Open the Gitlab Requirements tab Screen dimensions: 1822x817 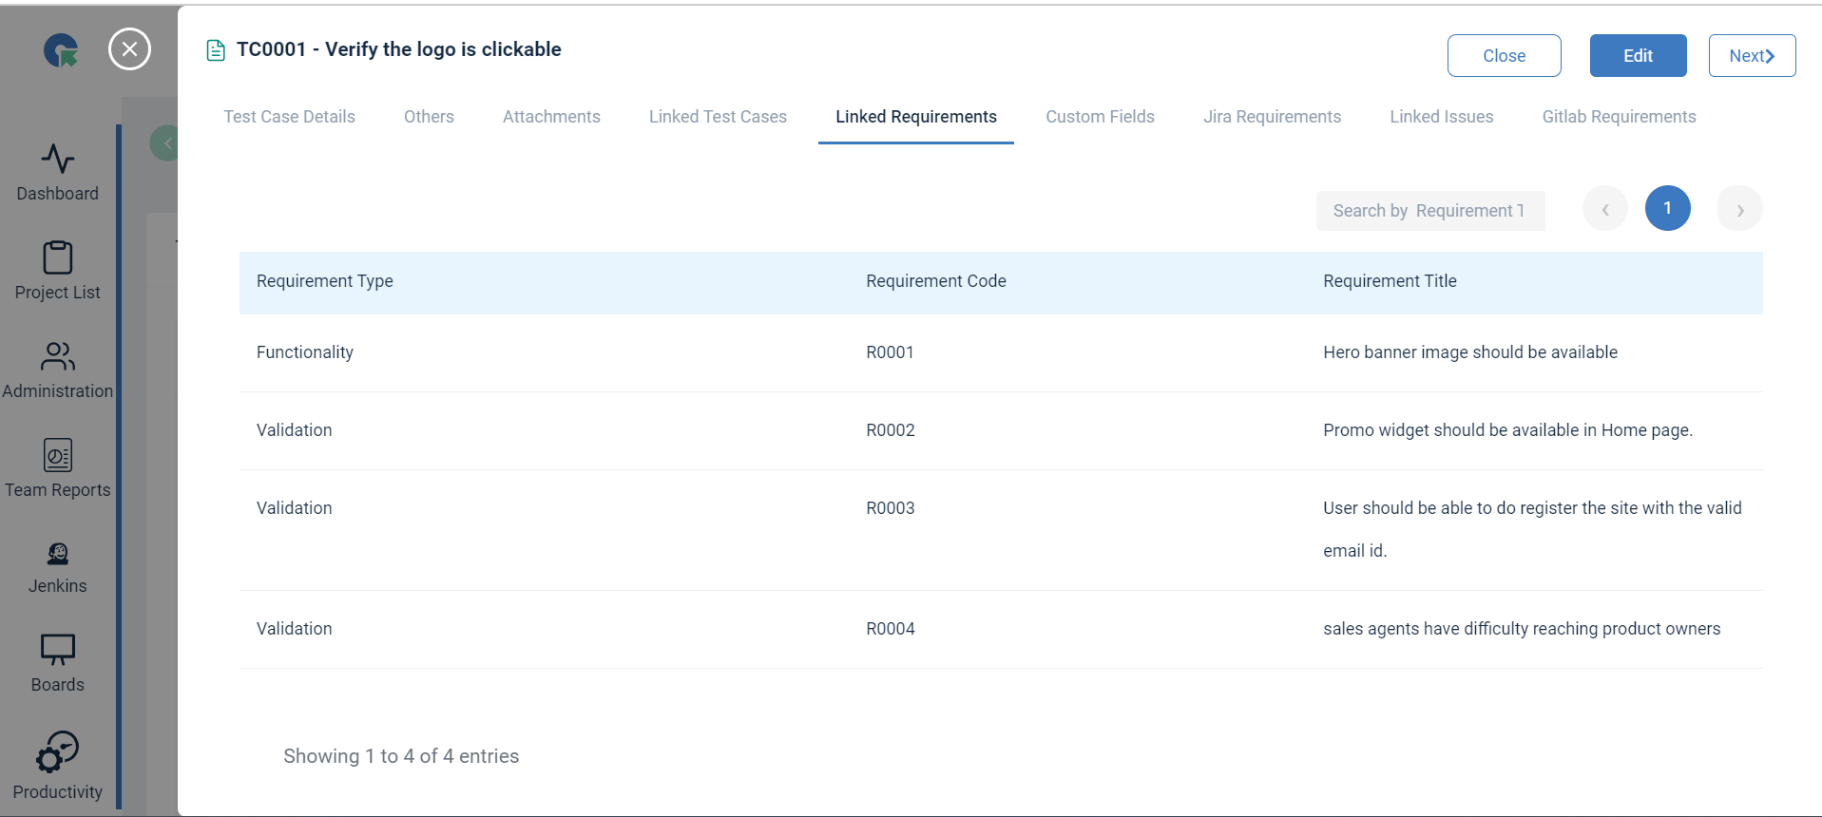(1619, 117)
